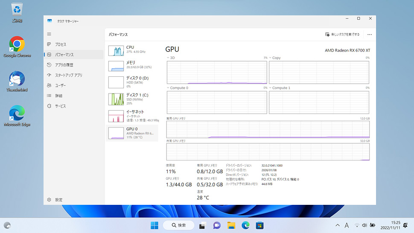Click the temperature value '28 °C'

pyautogui.click(x=203, y=198)
